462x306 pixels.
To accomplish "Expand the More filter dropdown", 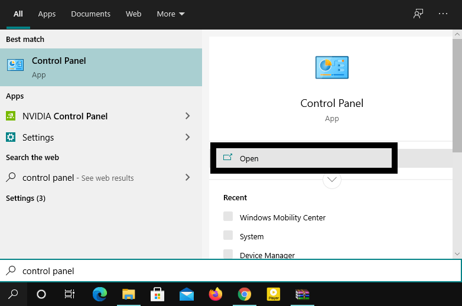I will tap(171, 14).
